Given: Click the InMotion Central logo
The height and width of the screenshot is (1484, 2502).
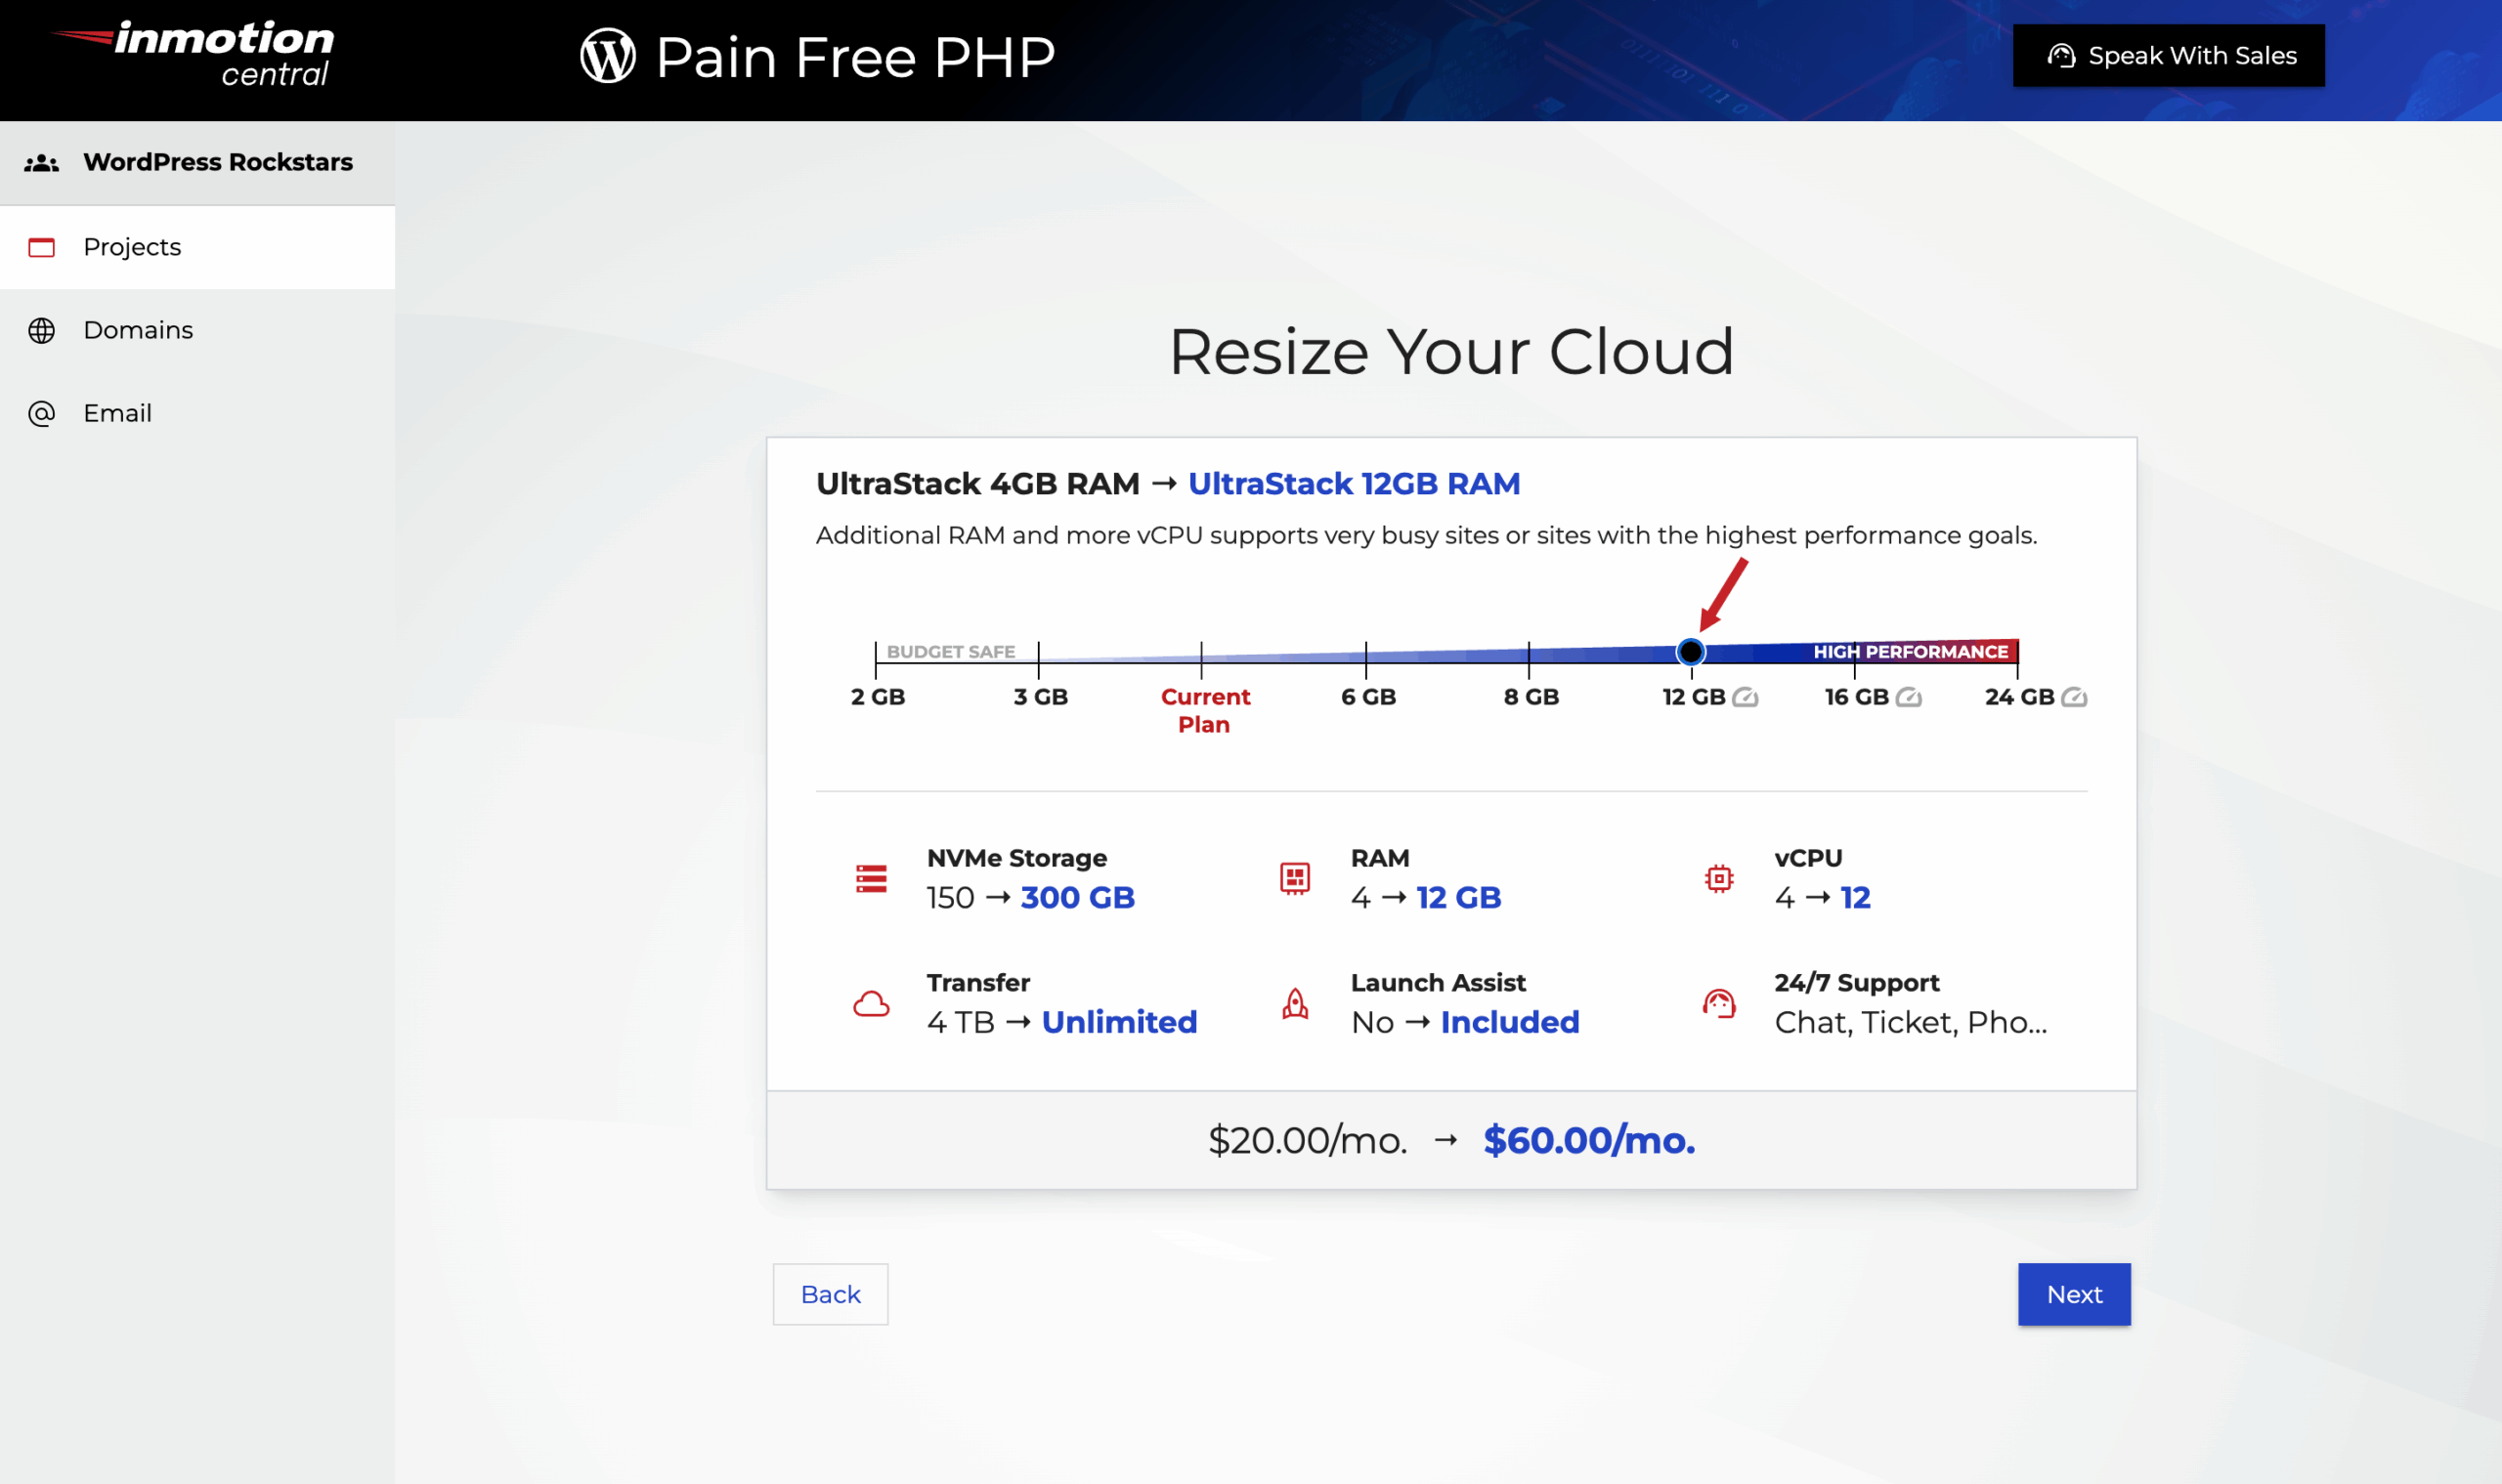Looking at the screenshot, I should [x=193, y=50].
